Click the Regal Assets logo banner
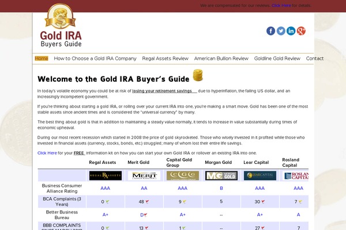The height and width of the screenshot is (230, 346). (x=106, y=175)
